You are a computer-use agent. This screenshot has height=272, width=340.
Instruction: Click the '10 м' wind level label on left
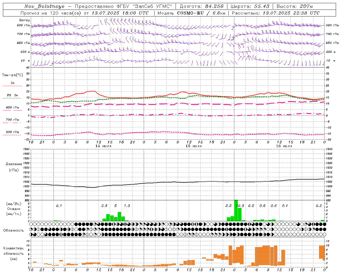pos(25,61)
